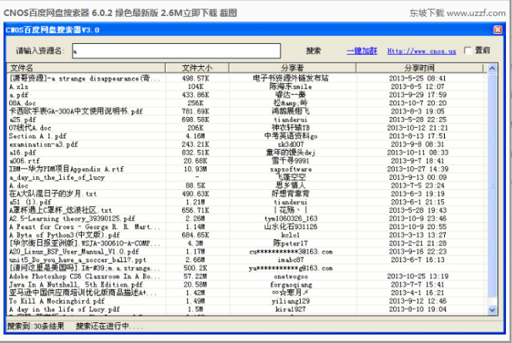Screen dimensions: 512x343
Task: Select 请问这里是美国吗 file row
Action: (x=245, y=268)
